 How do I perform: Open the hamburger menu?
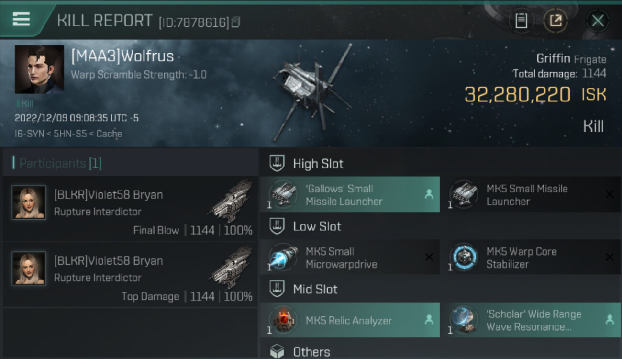pyautogui.click(x=22, y=20)
